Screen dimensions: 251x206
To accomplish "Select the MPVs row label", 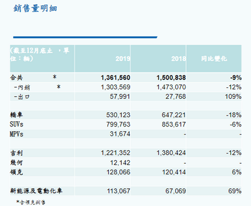I will [x=17, y=134].
